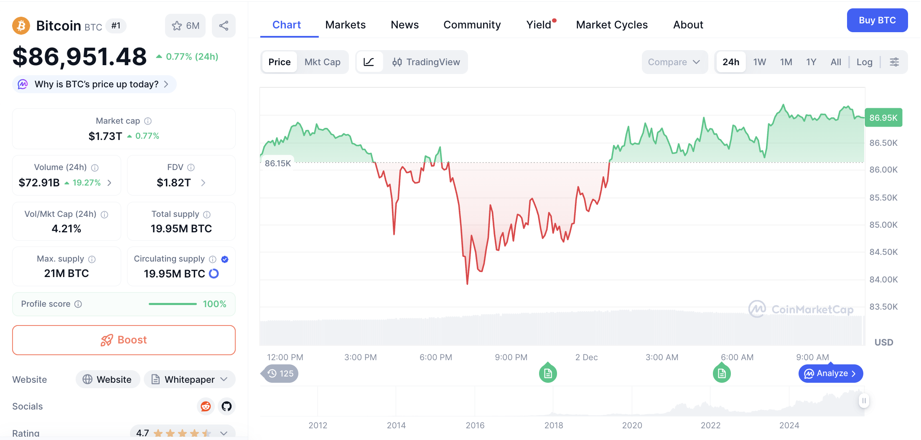Click the 125 history events badge
This screenshot has width=921, height=440.
pyautogui.click(x=280, y=374)
